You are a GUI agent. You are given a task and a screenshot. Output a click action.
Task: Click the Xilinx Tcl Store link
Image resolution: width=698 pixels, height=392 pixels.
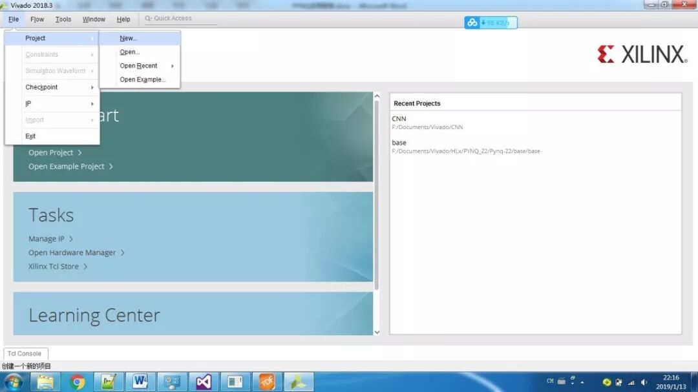click(58, 267)
